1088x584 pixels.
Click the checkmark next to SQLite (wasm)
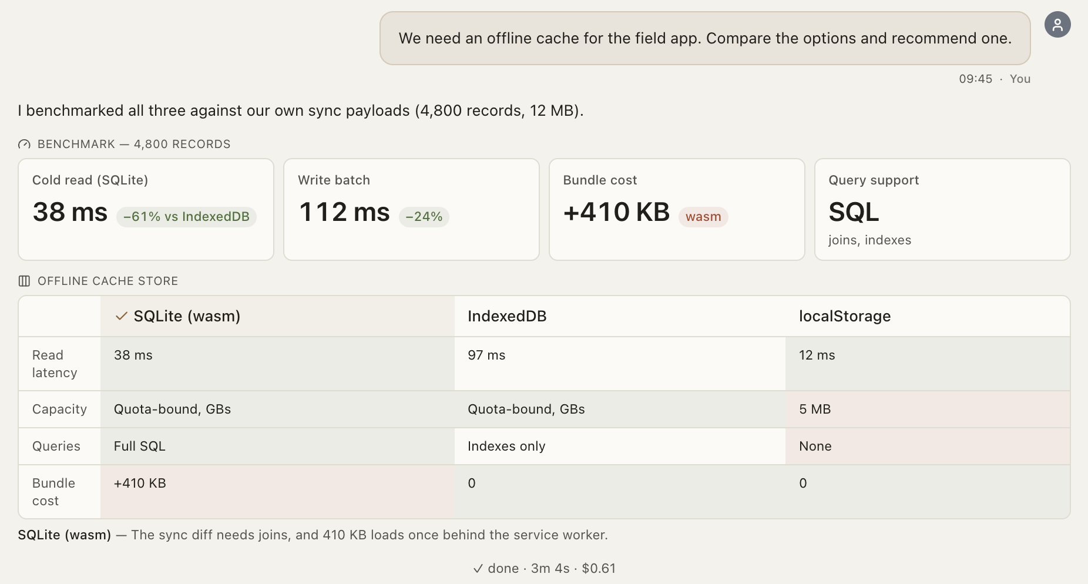pos(122,316)
